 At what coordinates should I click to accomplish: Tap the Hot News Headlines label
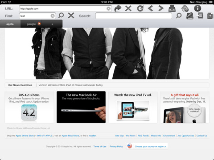20,85
